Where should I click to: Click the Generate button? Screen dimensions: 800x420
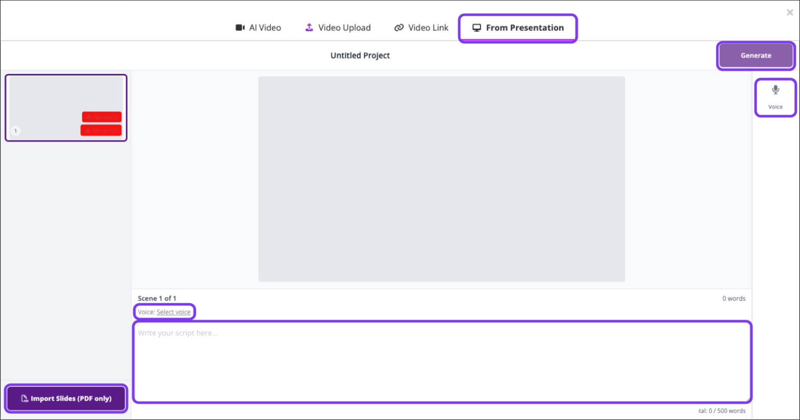(x=756, y=56)
